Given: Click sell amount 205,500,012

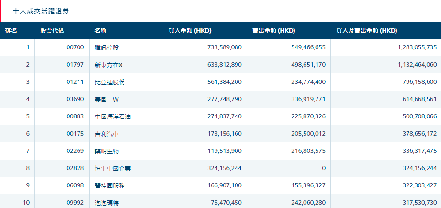Looking at the screenshot, I should pos(308,133).
